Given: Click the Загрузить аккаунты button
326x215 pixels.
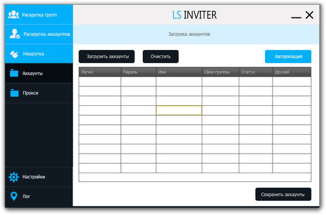Looking at the screenshot, I should click(x=107, y=56).
